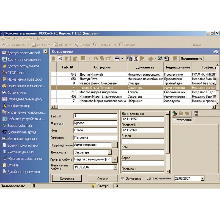220x220 pixels.
Task: Click the new employee document icon
Action: [54, 59]
